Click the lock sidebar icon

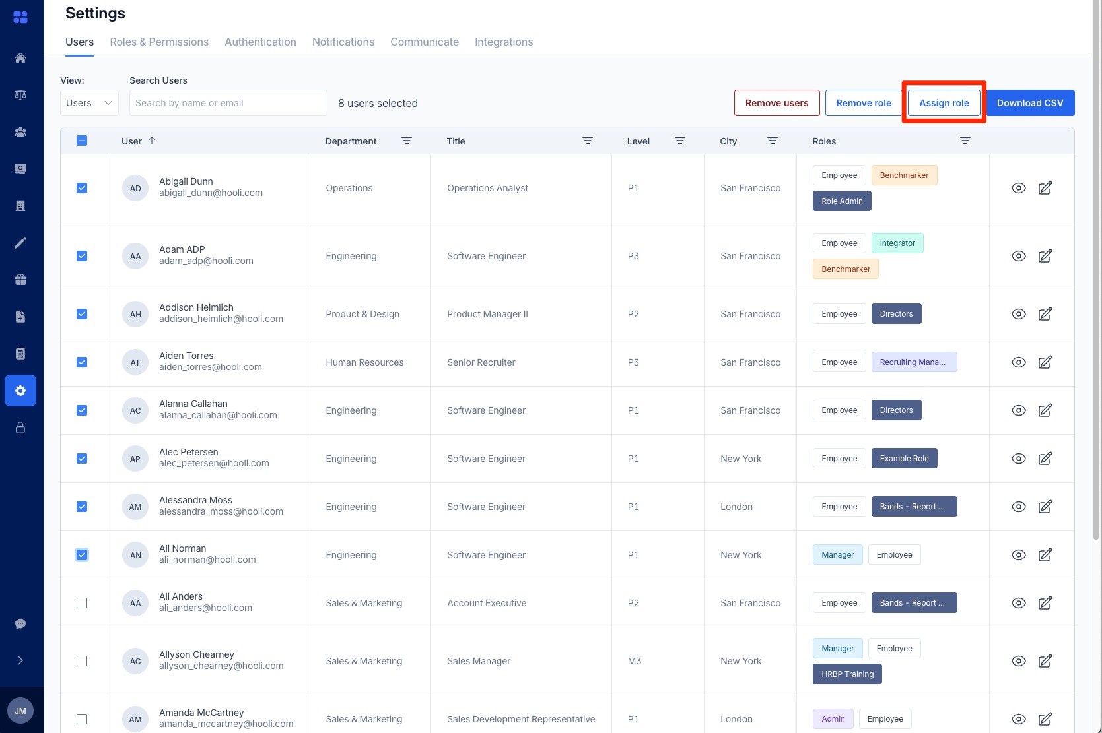(20, 428)
